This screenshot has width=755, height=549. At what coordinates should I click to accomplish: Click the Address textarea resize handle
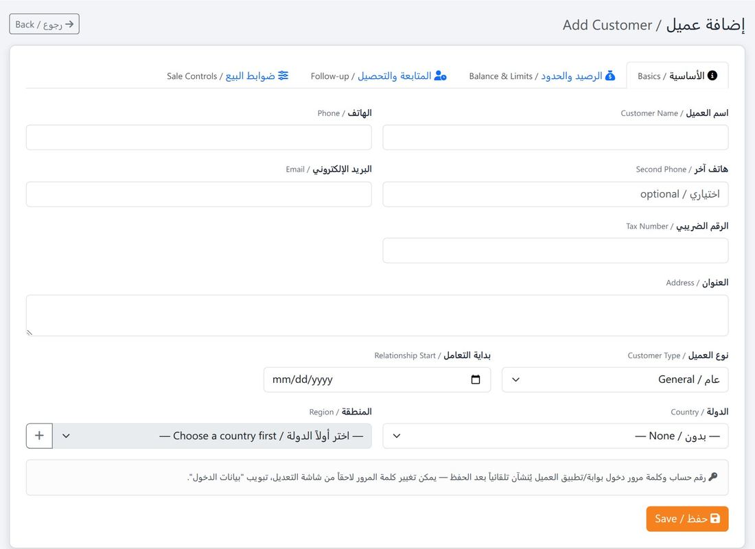click(x=30, y=332)
